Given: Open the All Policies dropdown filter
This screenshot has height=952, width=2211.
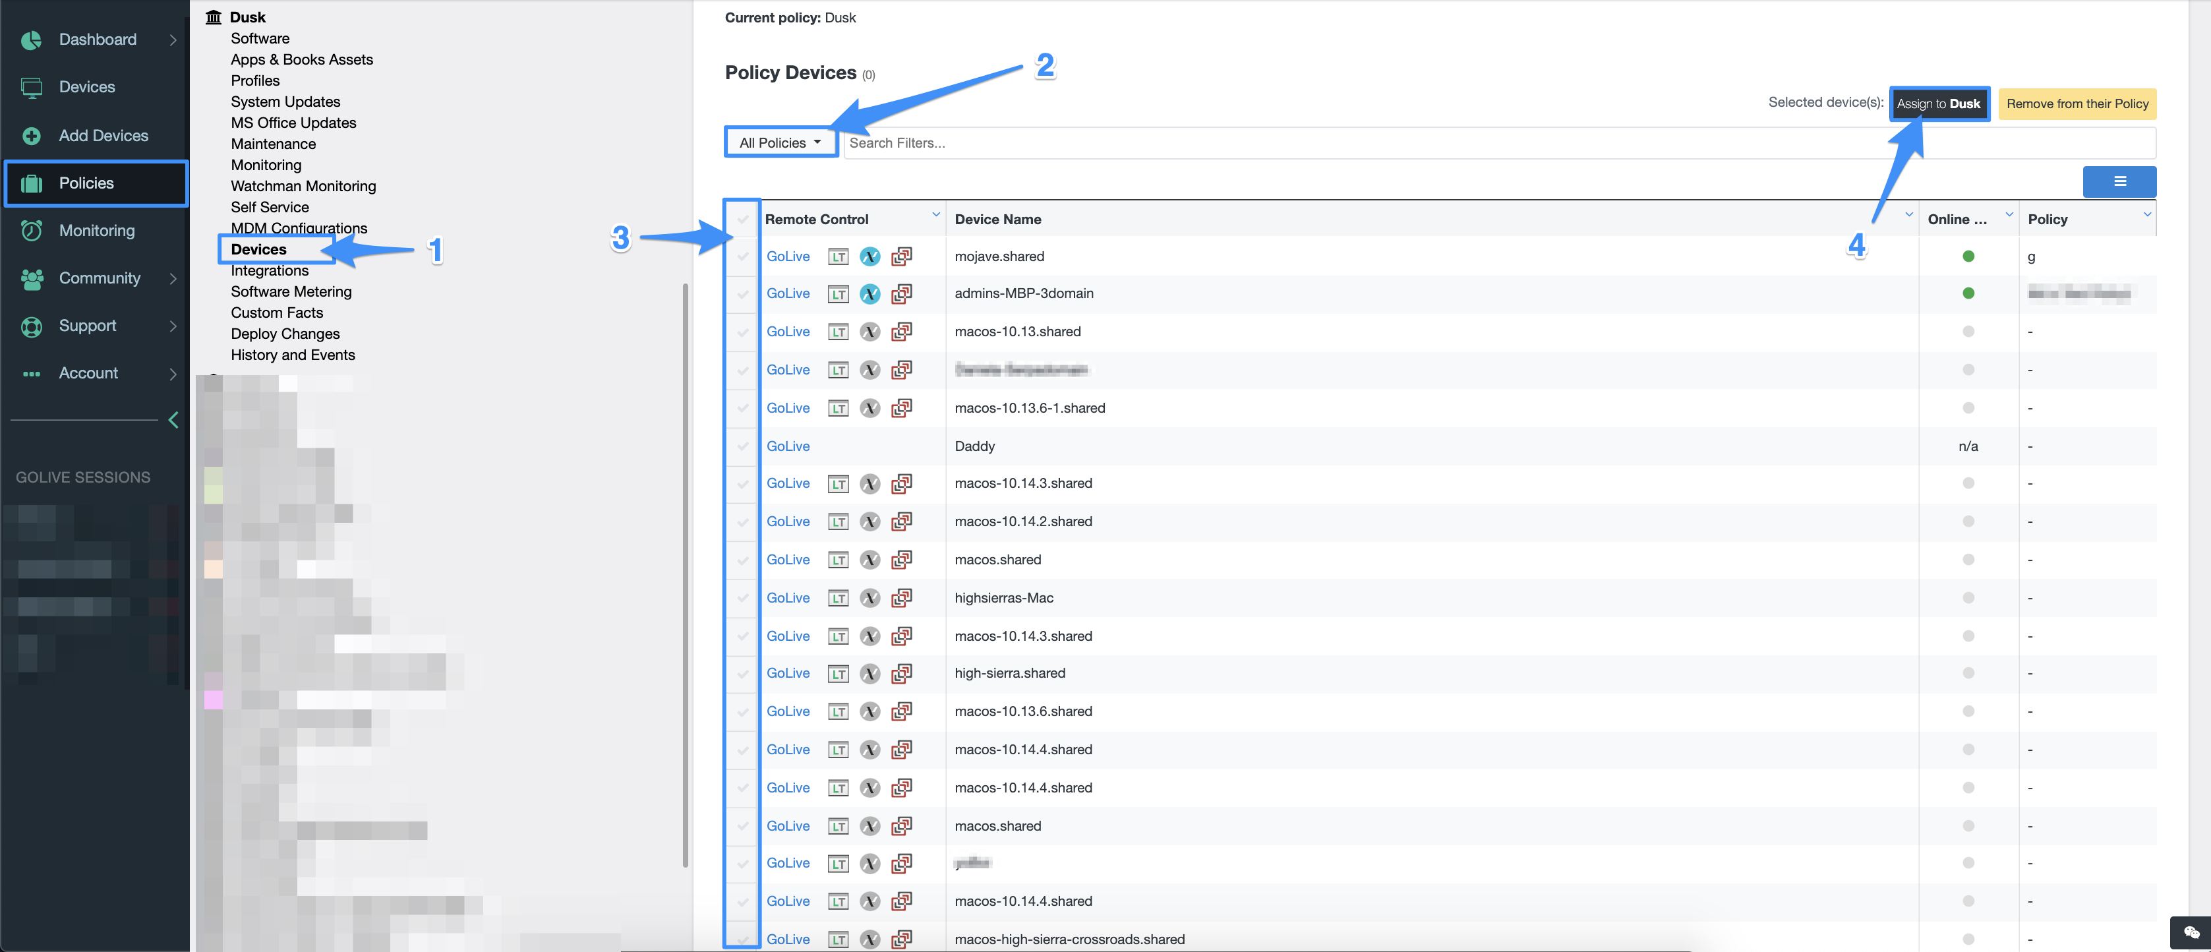Looking at the screenshot, I should point(781,142).
